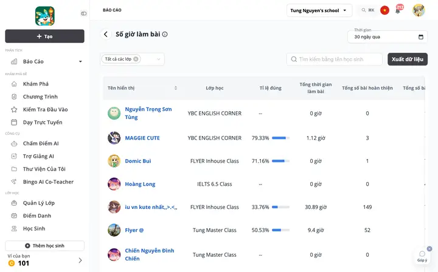Open the iu vn kute nhất student link
The image size is (438, 272).
pyautogui.click(x=151, y=207)
